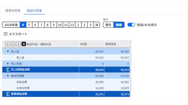Switch to the 貸借対照表 tab
This screenshot has height=105, width=188.
coord(13,10)
